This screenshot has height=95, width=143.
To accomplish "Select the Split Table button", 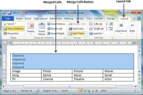I will point(76,33).
